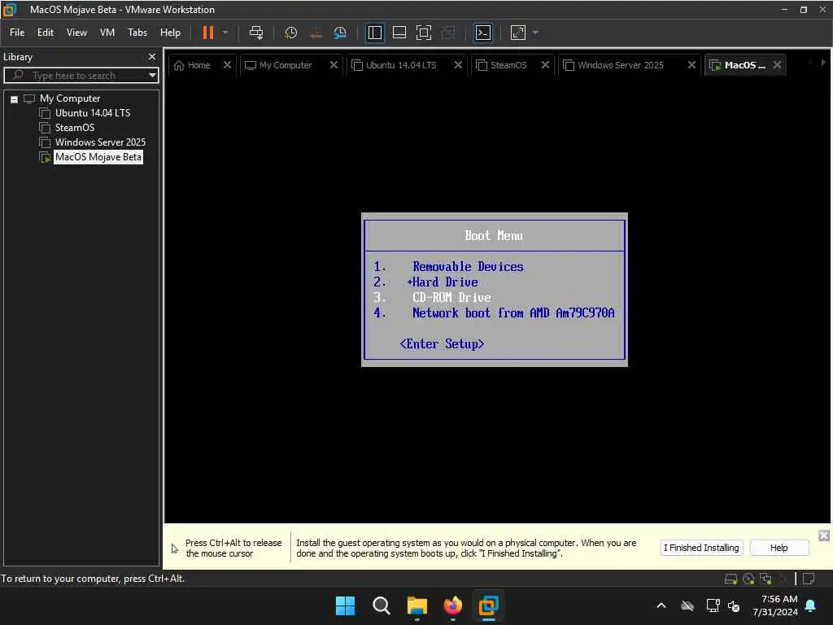Open the stretch display dropdown arrow
The height and width of the screenshot is (625, 833).
point(535,33)
